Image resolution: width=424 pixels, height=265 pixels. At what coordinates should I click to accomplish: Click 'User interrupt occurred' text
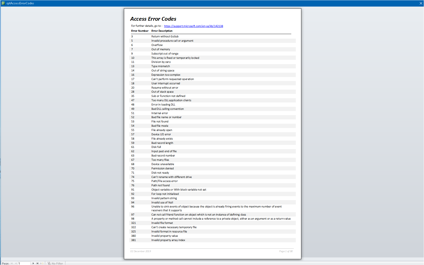click(166, 84)
